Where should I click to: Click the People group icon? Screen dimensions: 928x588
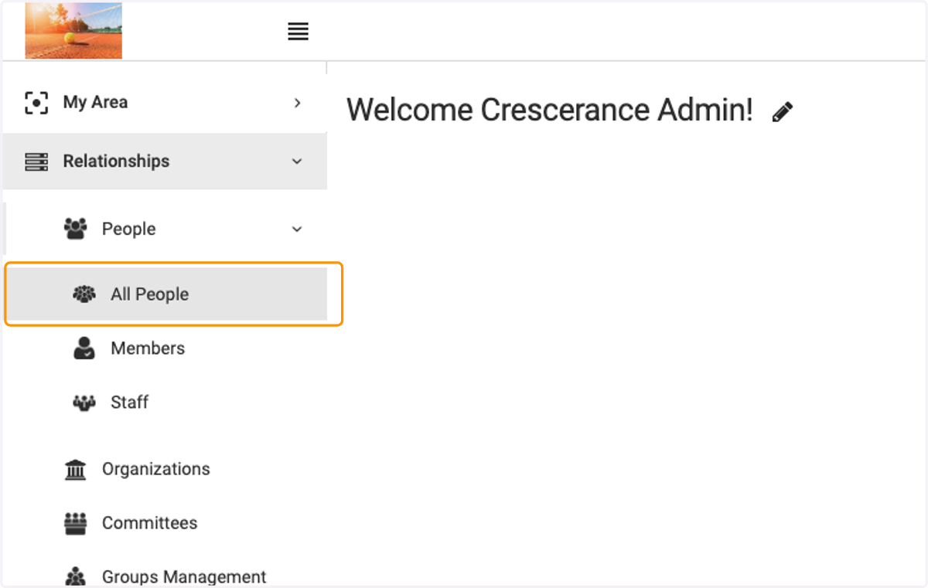click(x=75, y=229)
